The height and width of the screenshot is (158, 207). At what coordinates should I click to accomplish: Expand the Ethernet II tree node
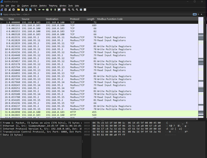2,125
